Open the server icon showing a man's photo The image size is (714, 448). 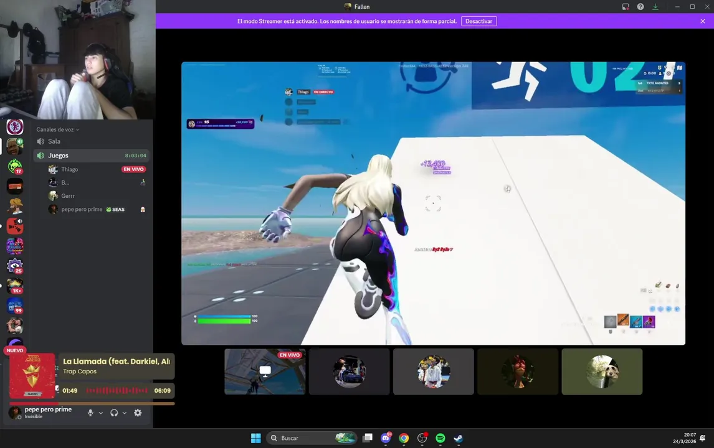[x=14, y=325]
